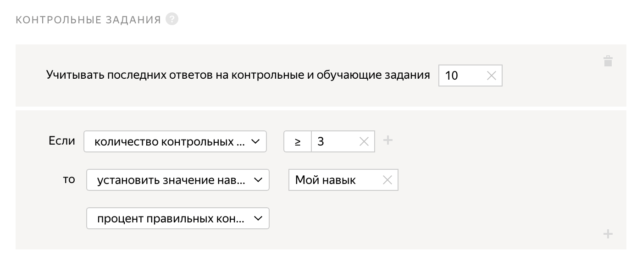Select the Если condition label
Image resolution: width=642 pixels, height=270 pixels.
point(62,141)
